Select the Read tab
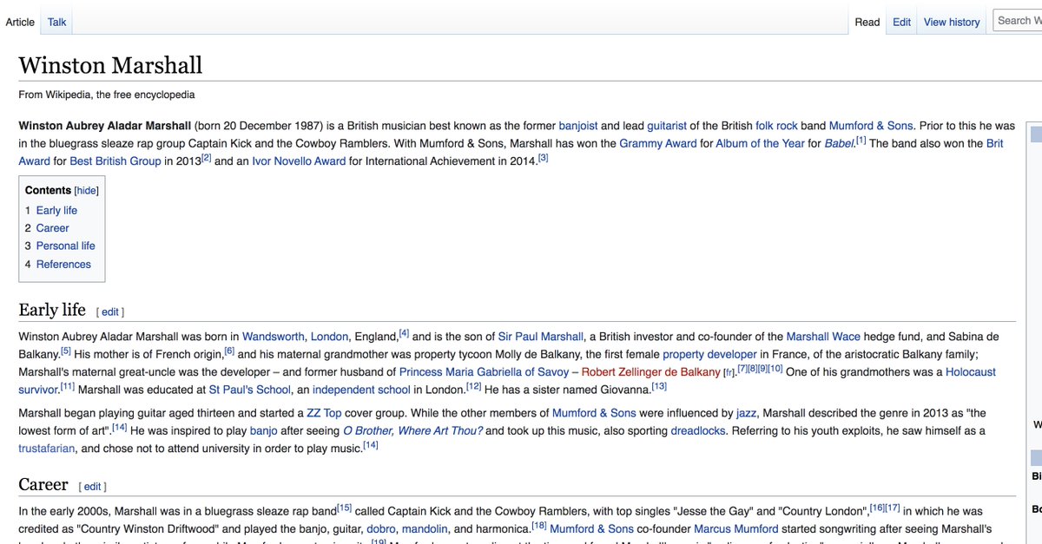Image resolution: width=1042 pixels, height=544 pixels. (x=867, y=22)
